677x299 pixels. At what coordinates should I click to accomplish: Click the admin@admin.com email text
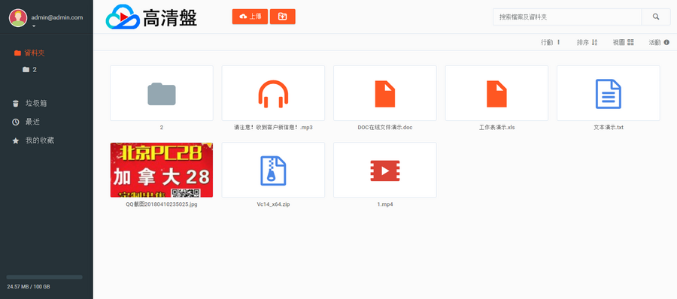coord(57,18)
